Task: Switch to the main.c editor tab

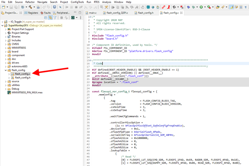Action: (91, 13)
